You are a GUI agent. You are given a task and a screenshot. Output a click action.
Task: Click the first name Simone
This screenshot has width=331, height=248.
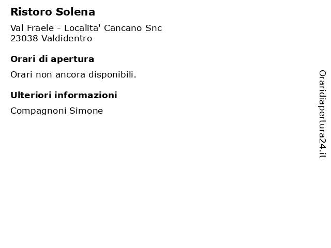pos(86,111)
